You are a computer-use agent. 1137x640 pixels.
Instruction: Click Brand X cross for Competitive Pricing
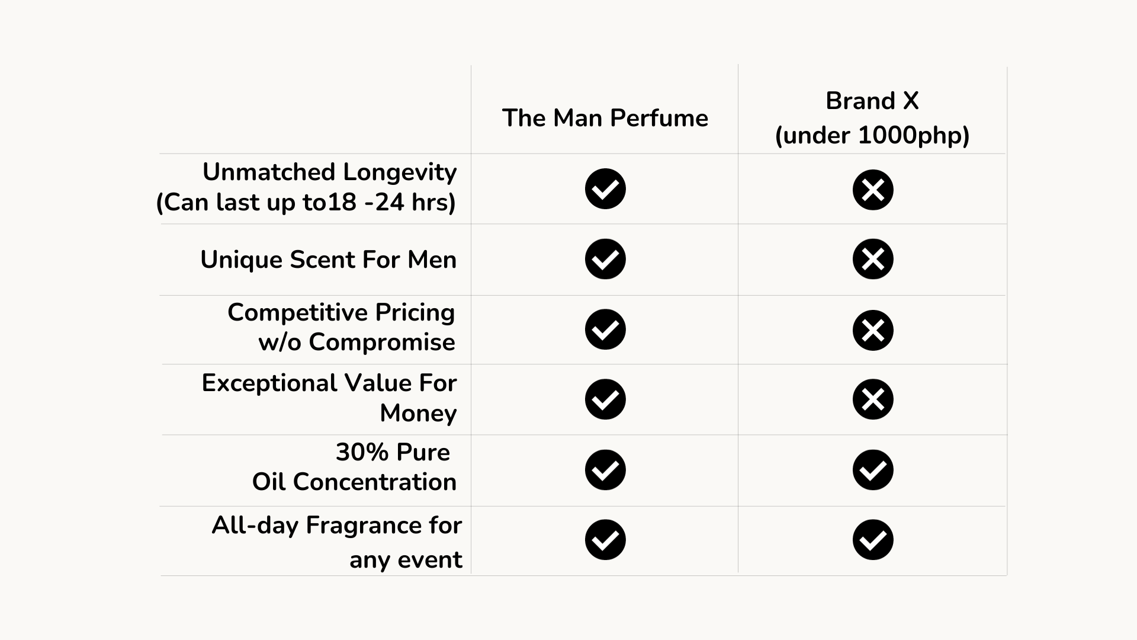tap(873, 330)
